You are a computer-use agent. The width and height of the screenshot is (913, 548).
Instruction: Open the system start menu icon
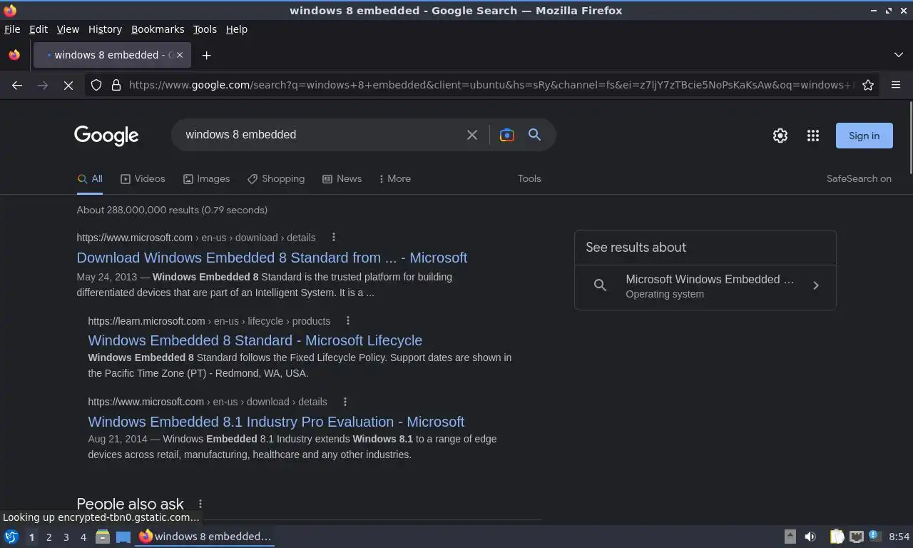tap(11, 537)
